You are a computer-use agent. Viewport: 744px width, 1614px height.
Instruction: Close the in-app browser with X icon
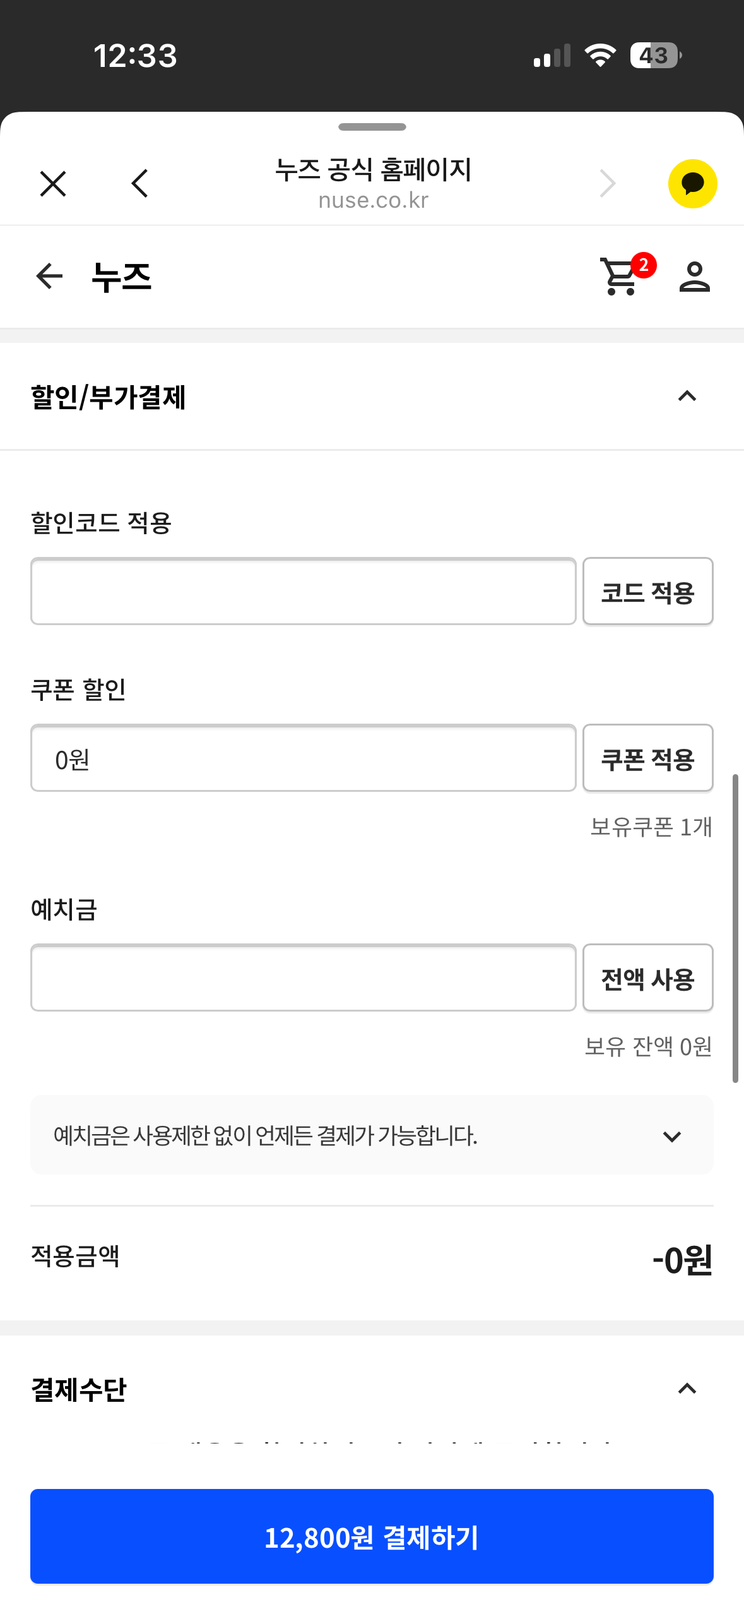[53, 184]
